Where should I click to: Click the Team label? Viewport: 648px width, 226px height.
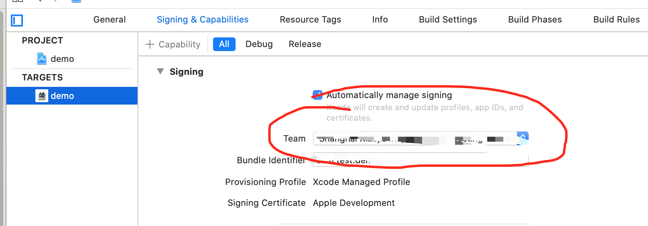294,139
